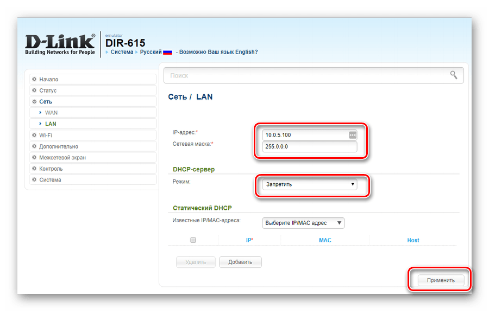Screen dimensions: 489x335
Task: Open the Русский language selector
Action: [x=151, y=52]
